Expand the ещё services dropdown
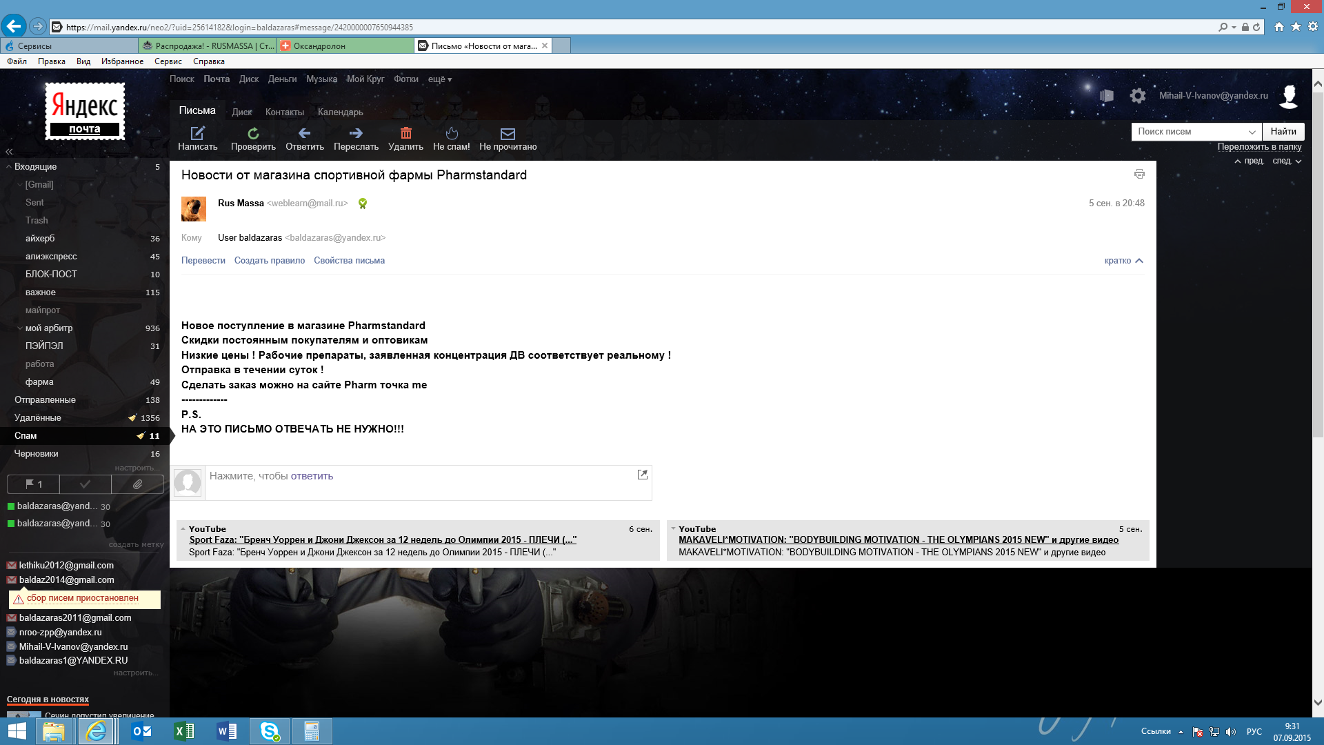This screenshot has width=1324, height=745. click(x=440, y=79)
